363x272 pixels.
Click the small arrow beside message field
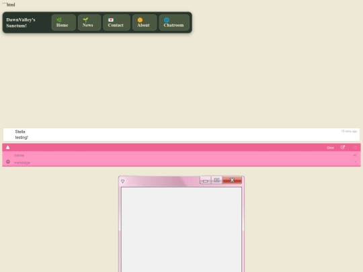tap(356, 162)
